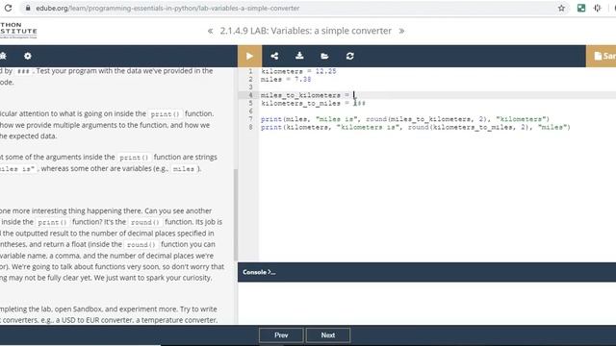Screen dimensions: 616x346
Task: Click the site lock icon
Action: click(x=28, y=8)
